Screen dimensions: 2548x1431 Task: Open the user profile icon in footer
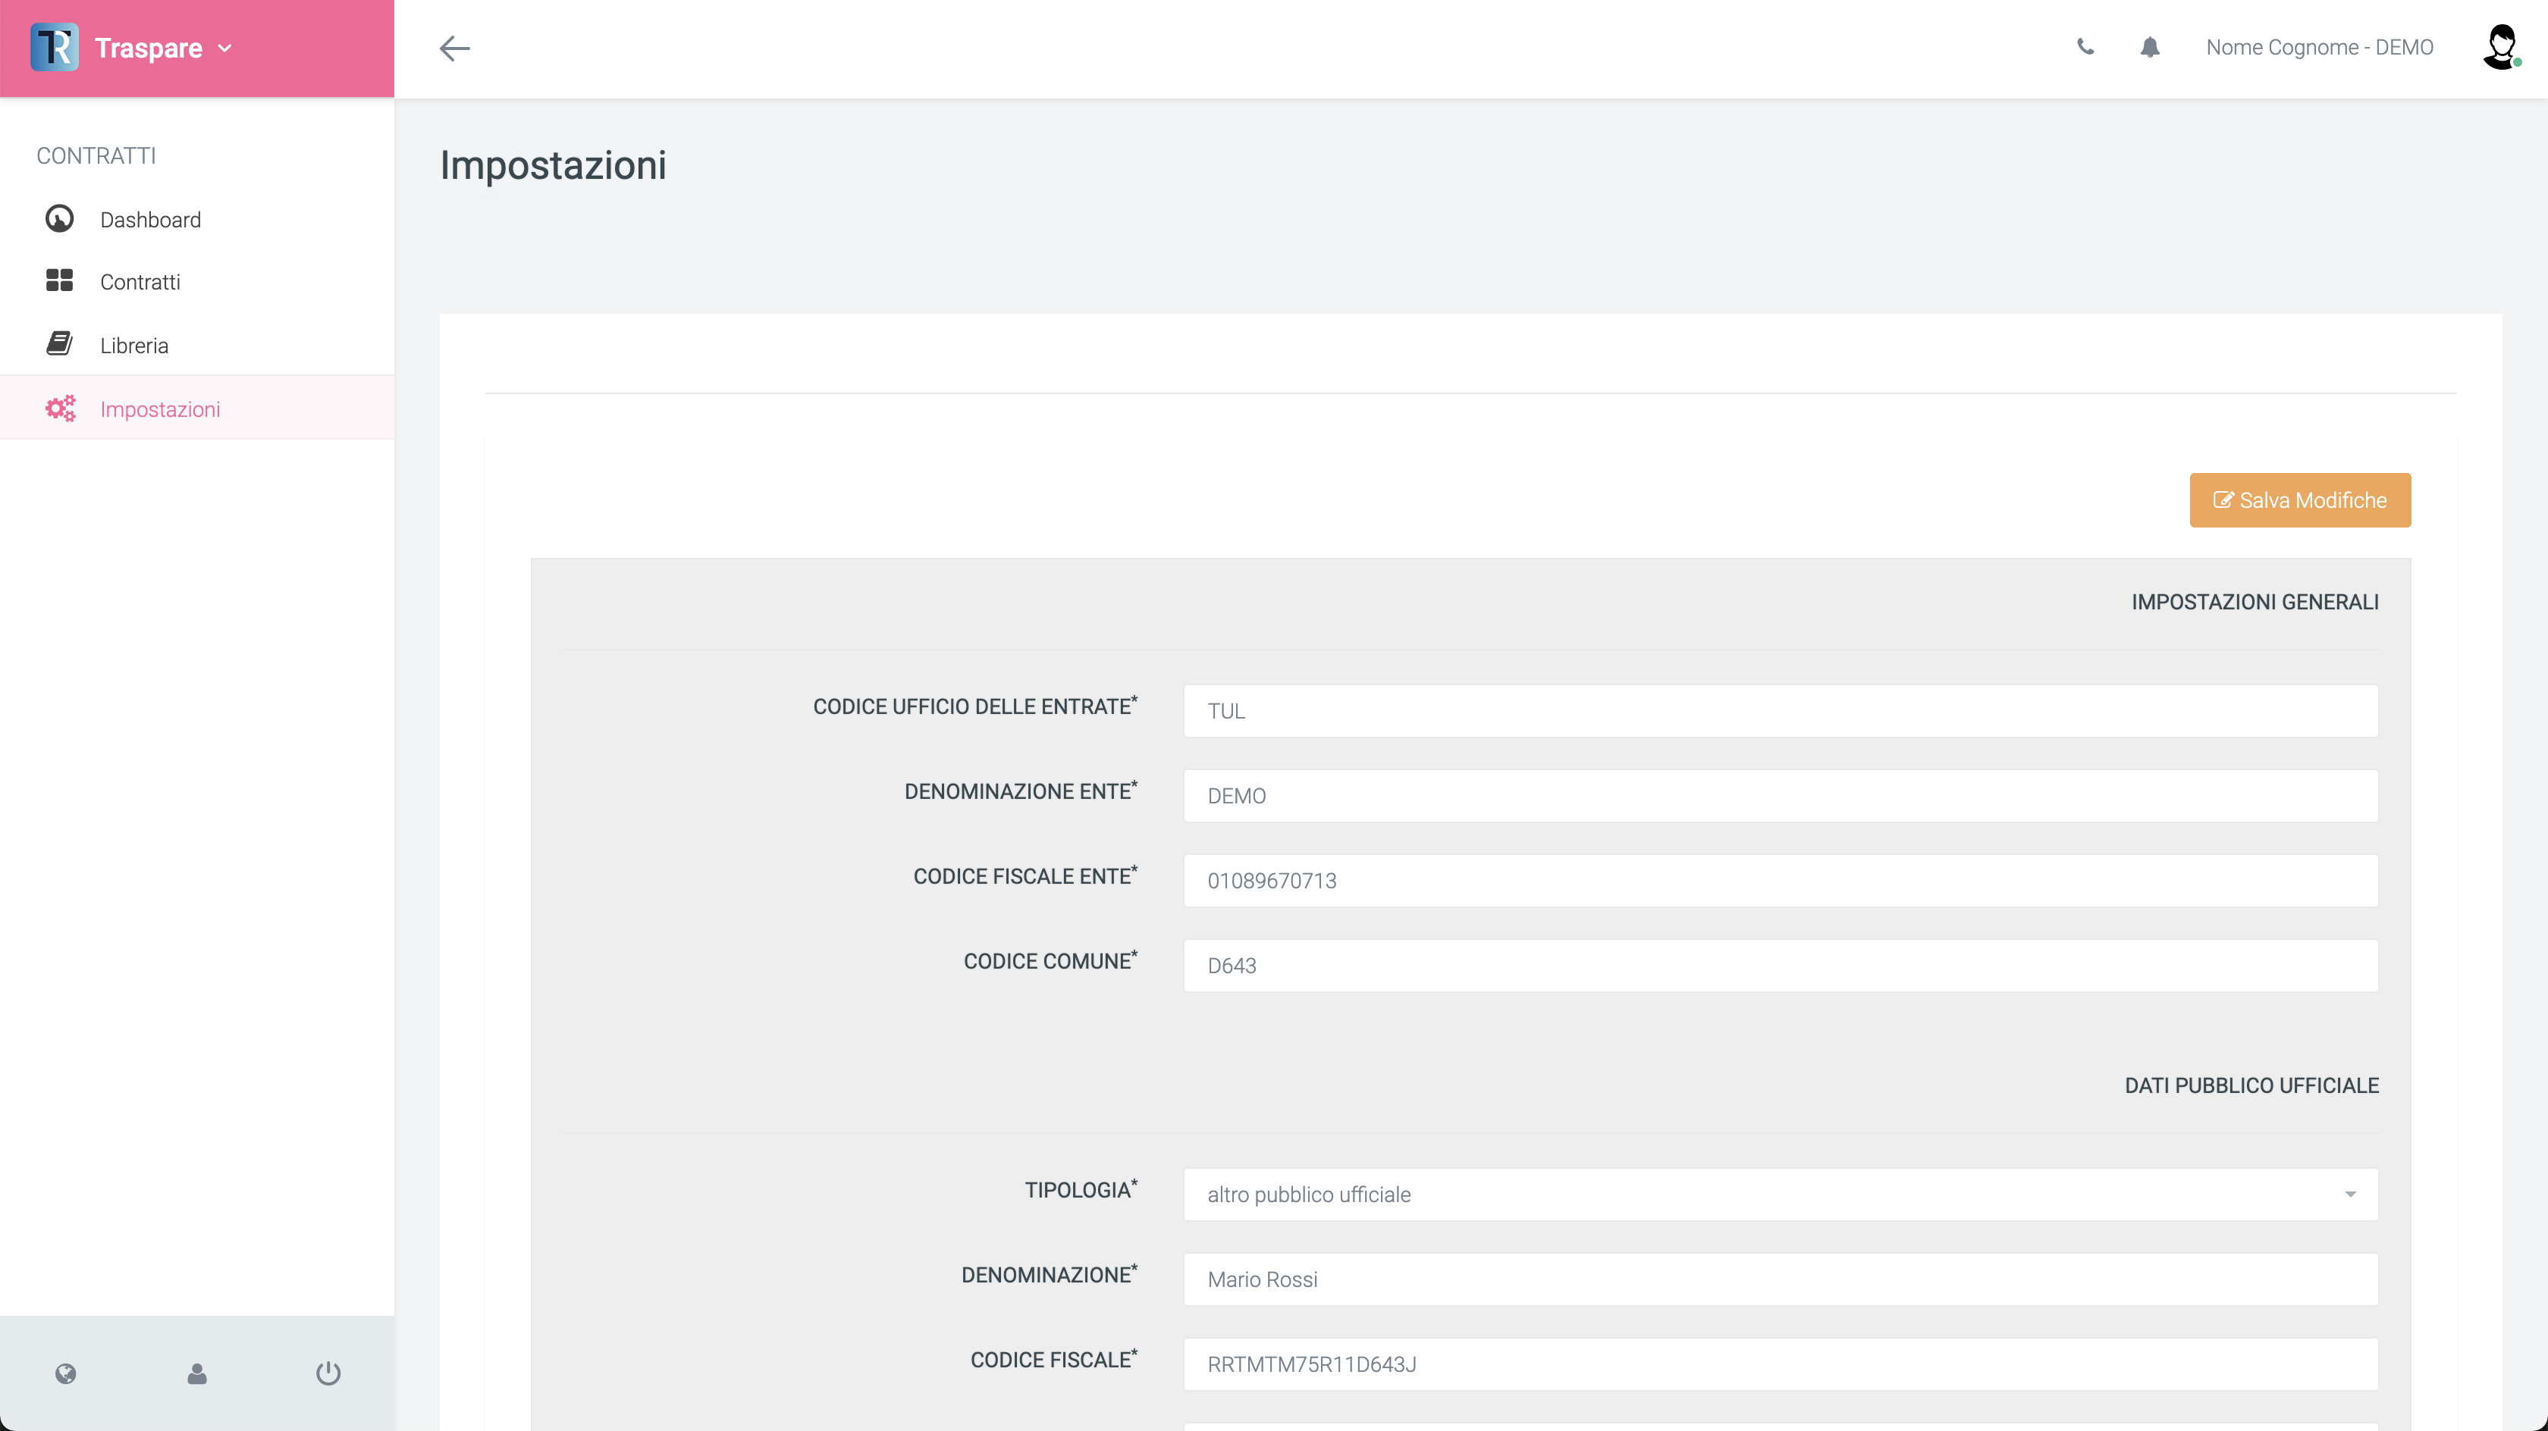pos(197,1373)
